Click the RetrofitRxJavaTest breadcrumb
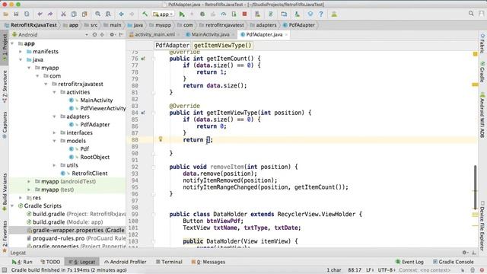Viewport: 487px width, 274px height. pos(31,25)
